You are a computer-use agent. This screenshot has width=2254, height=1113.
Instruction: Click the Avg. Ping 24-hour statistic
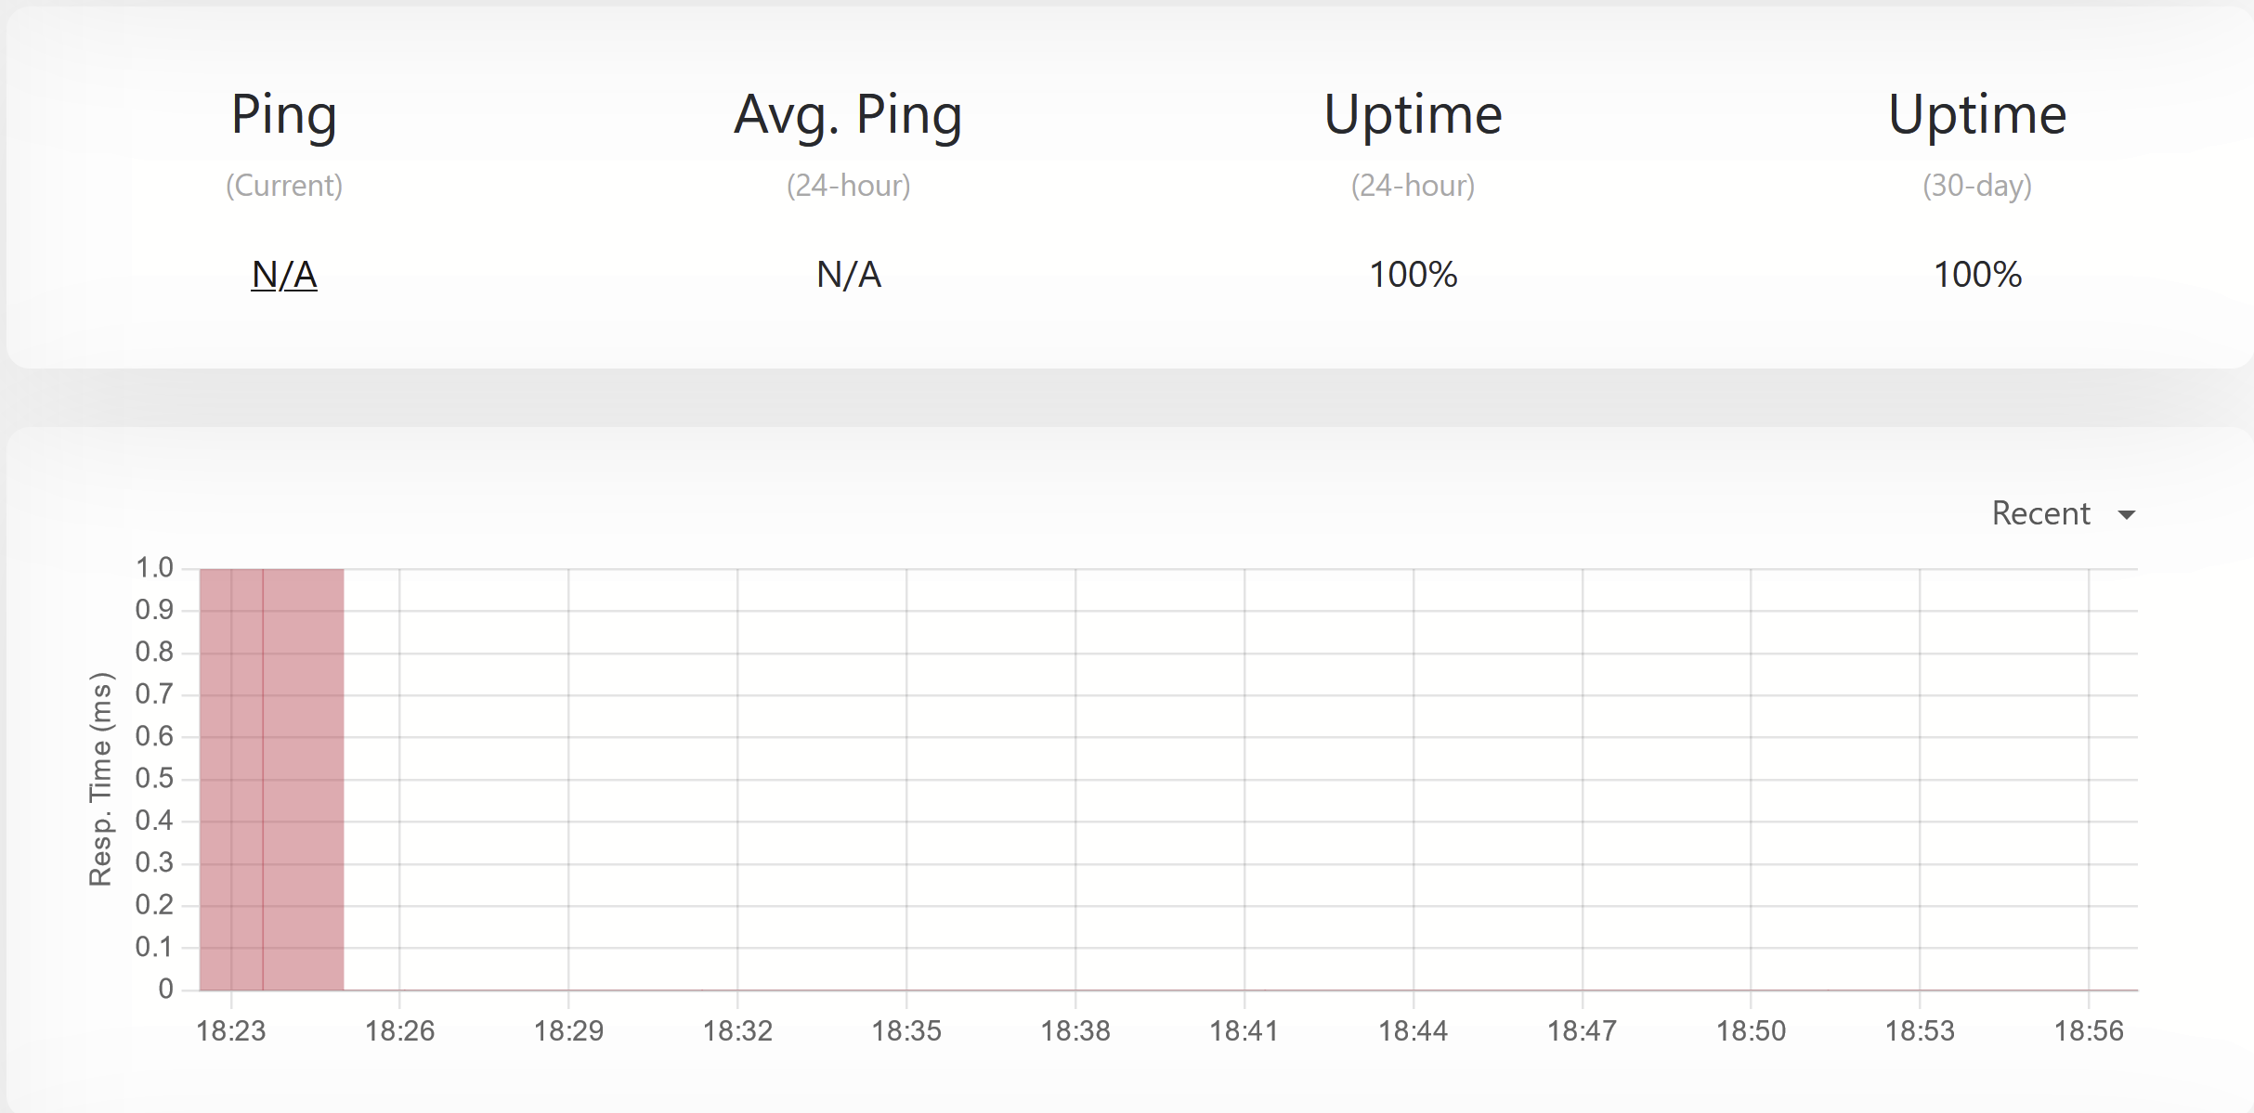tap(846, 275)
